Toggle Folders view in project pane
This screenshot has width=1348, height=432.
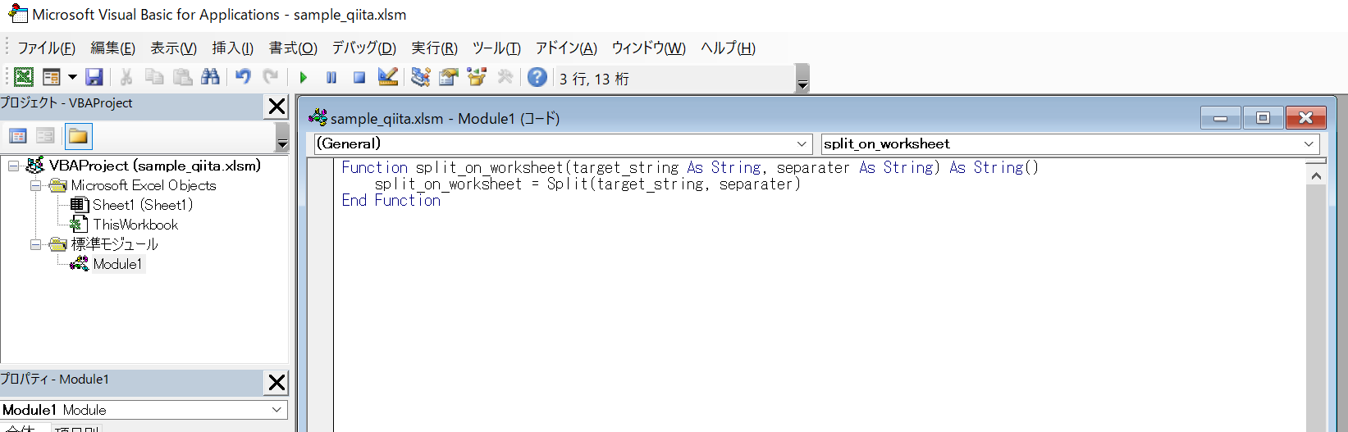78,136
